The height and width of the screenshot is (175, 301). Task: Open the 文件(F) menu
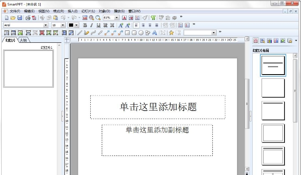point(15,11)
